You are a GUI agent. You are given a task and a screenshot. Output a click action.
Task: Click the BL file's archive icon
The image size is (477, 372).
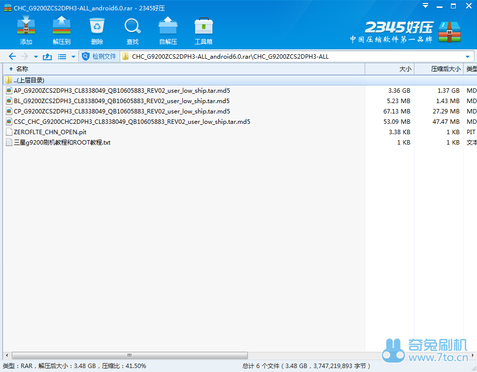coord(9,101)
